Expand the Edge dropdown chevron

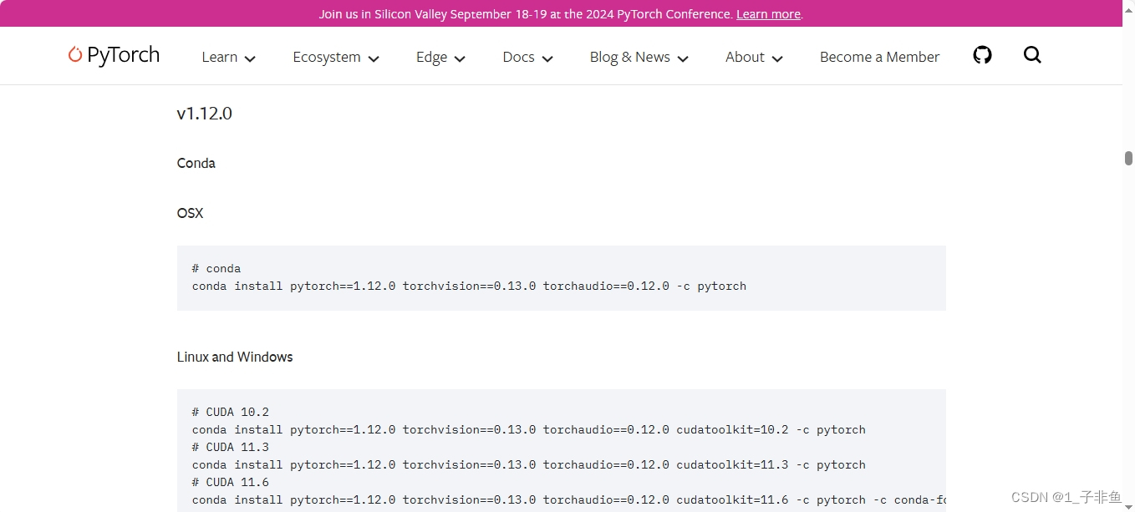[461, 59]
